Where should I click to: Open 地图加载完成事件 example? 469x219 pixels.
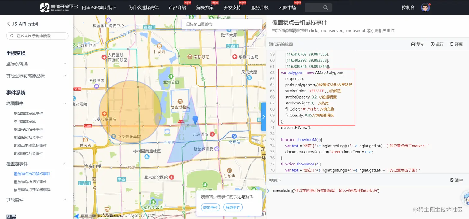(x=29, y=113)
